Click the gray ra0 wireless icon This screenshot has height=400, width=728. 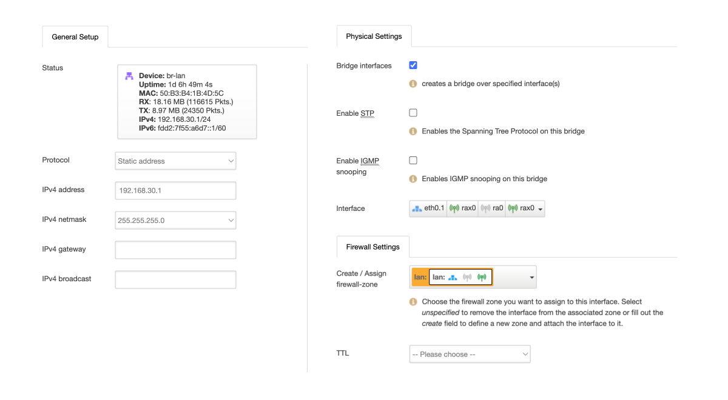pyautogui.click(x=485, y=208)
